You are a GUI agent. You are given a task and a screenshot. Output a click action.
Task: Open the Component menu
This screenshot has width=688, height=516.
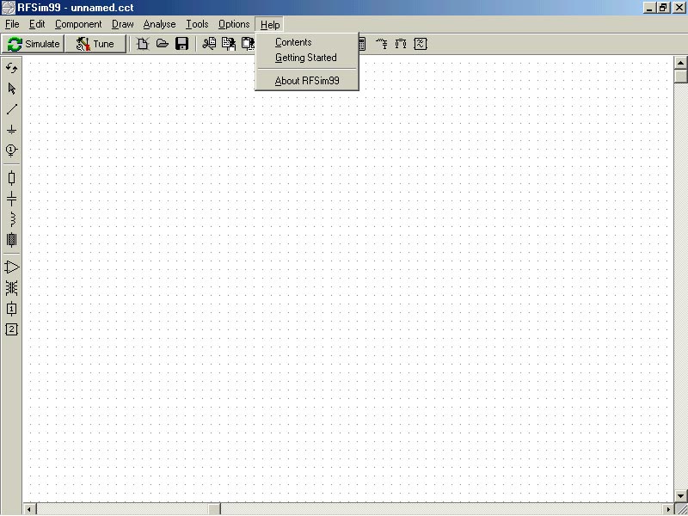click(x=78, y=24)
